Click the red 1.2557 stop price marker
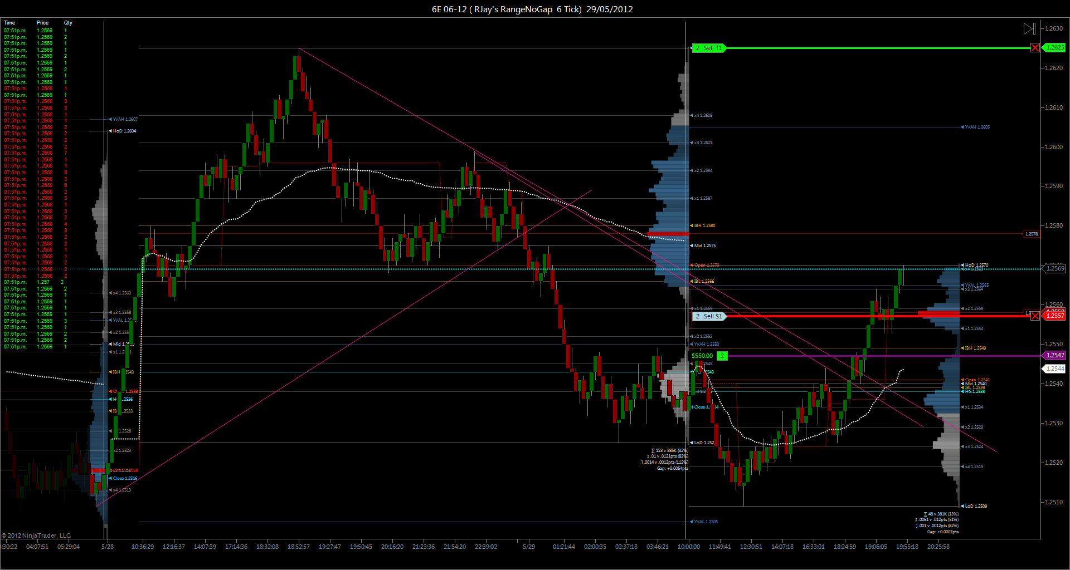 coord(1054,316)
